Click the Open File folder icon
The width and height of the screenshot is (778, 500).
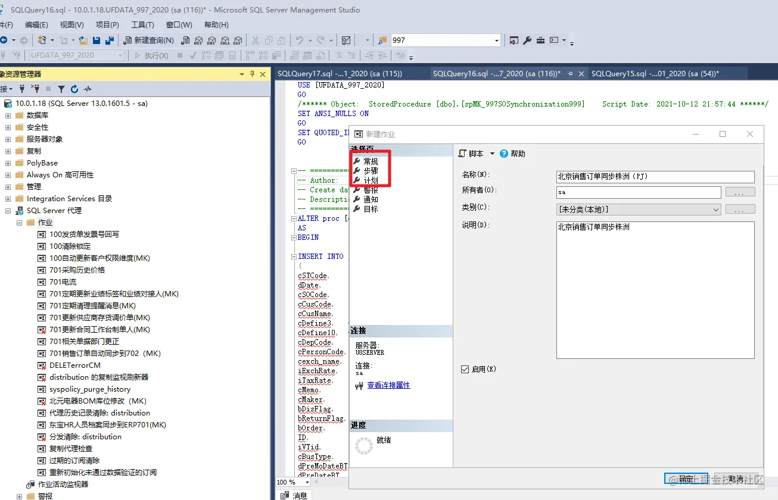83,40
